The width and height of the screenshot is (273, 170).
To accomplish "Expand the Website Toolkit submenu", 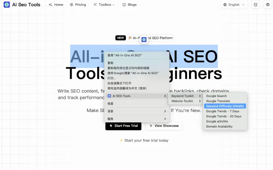I will coord(186,101).
